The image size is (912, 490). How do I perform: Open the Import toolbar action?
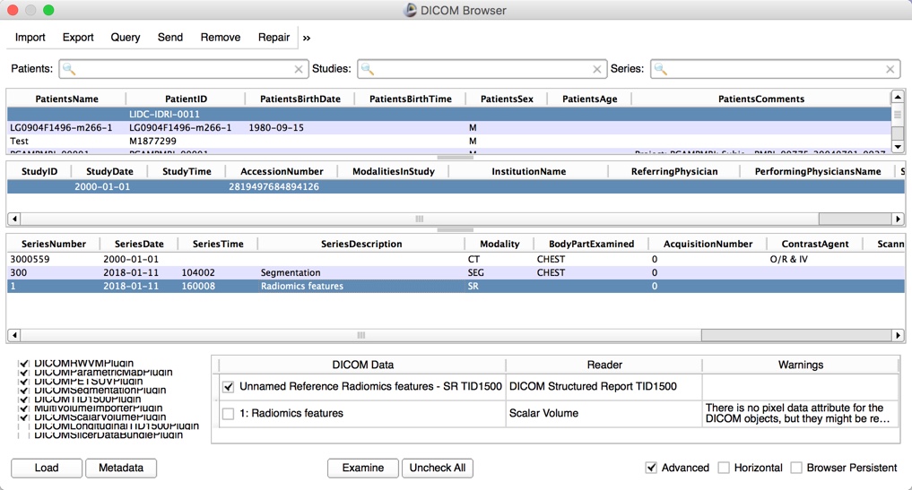(30, 38)
